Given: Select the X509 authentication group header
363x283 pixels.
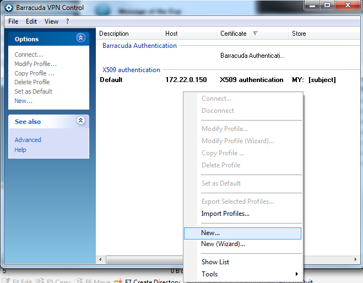Looking at the screenshot, I should click(x=131, y=70).
